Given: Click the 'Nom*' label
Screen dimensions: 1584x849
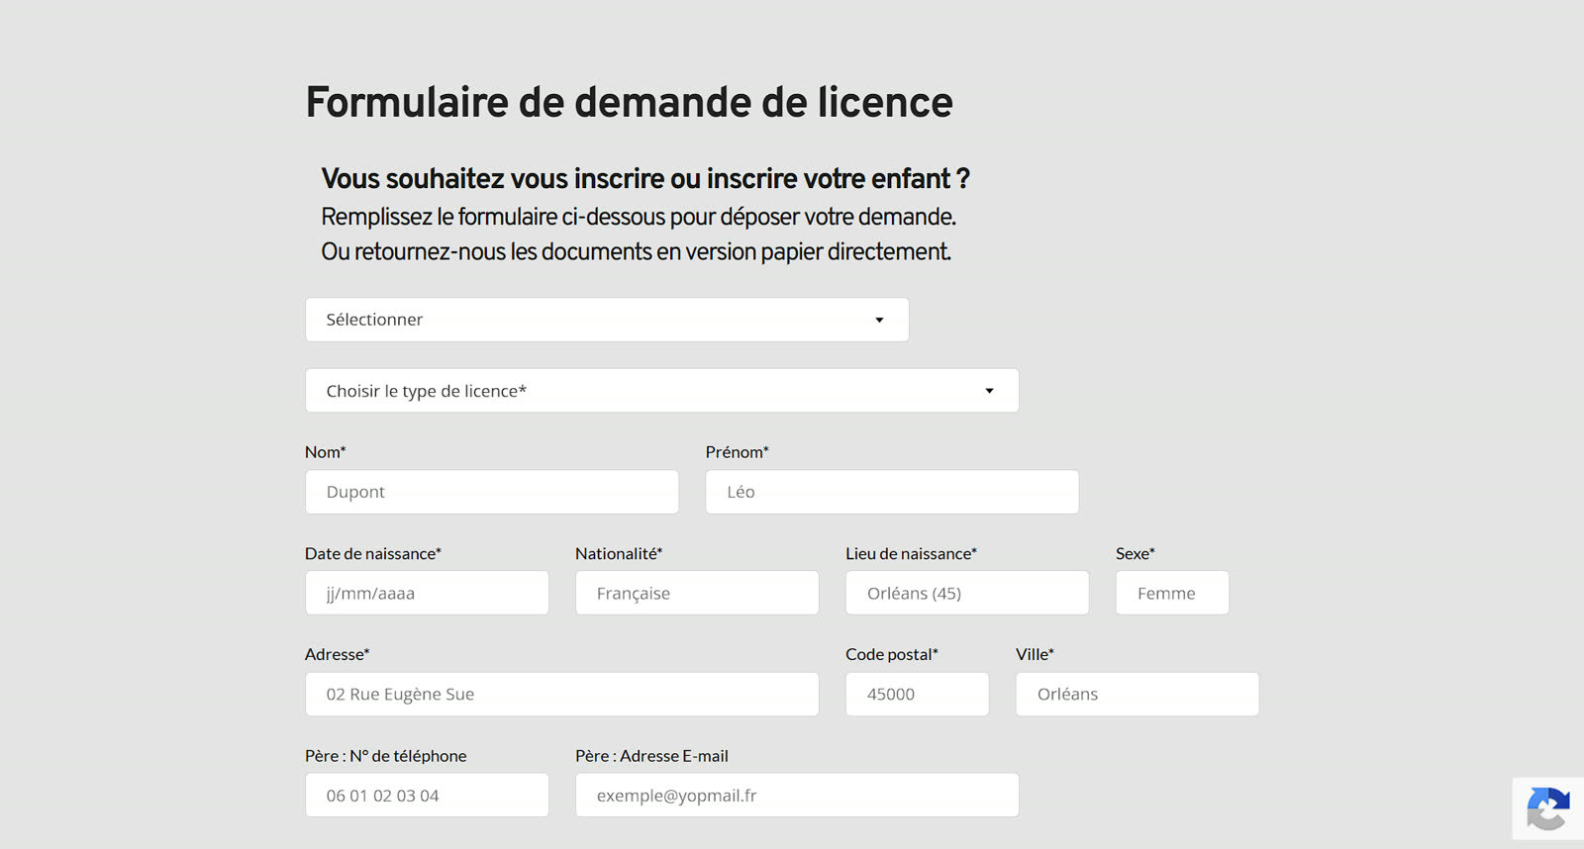Looking at the screenshot, I should point(326,452).
